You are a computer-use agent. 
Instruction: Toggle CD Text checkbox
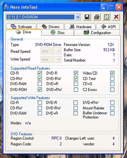click(112, 79)
